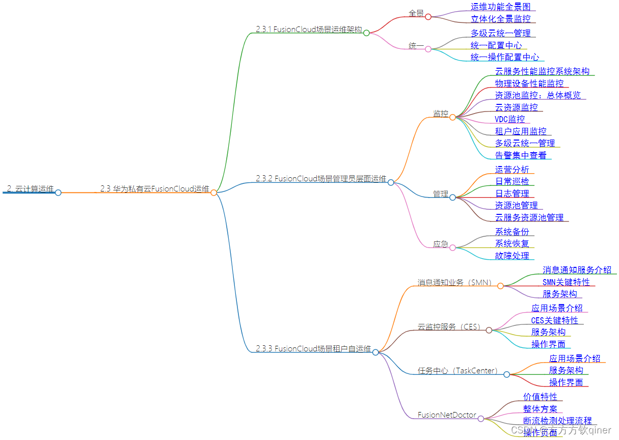Open the 系统恢复 link
This screenshot has width=619, height=440.
(x=512, y=244)
